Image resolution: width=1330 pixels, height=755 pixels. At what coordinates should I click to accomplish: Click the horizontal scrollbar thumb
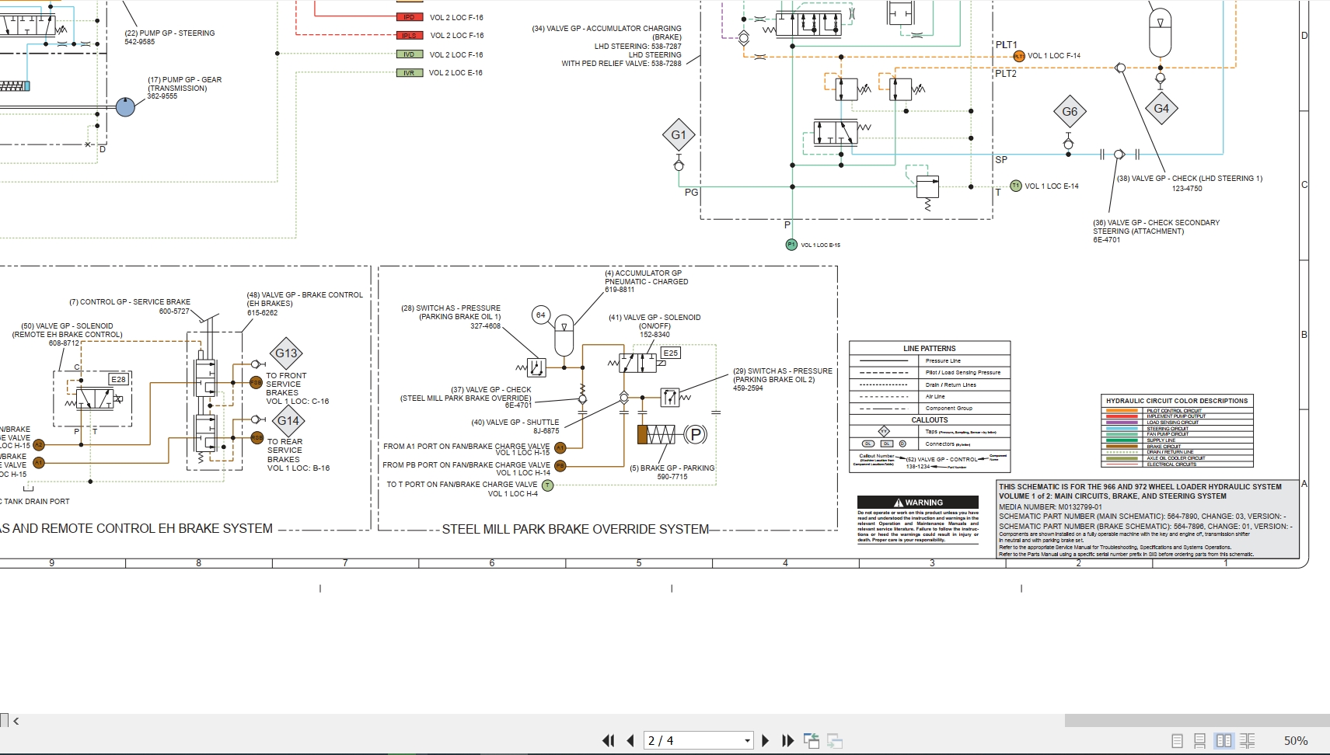pyautogui.click(x=1197, y=721)
